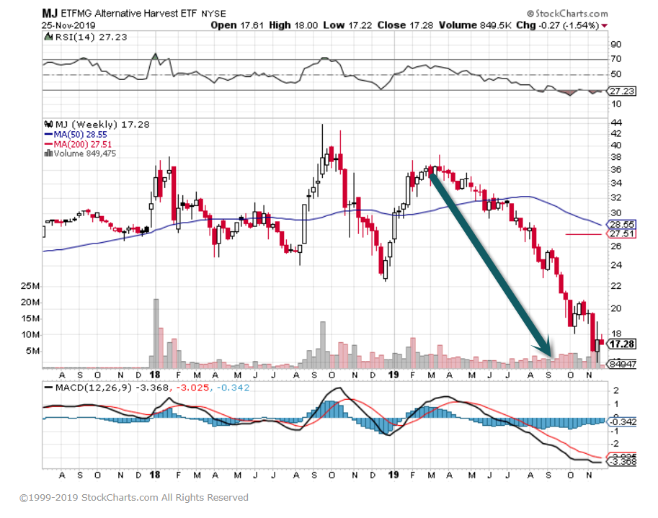Viewport: 658px width, 518px height.
Task: Click the Close 17.28 header value
Action: [x=405, y=25]
